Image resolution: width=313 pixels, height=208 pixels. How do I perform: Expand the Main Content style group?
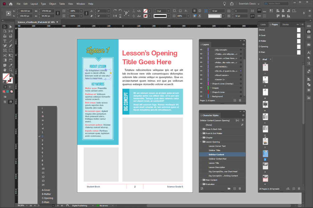(201, 180)
